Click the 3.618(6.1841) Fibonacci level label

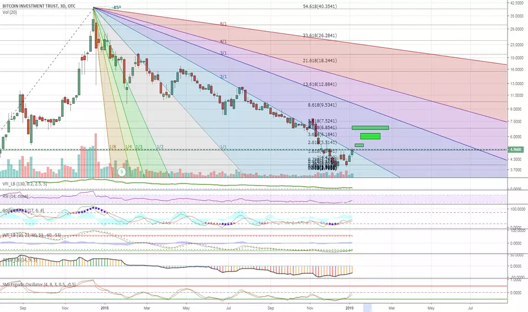322,134
